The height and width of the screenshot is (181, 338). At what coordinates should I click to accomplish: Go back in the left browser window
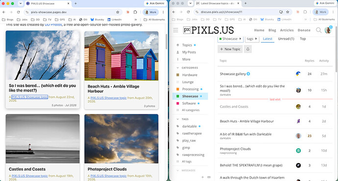4,12
